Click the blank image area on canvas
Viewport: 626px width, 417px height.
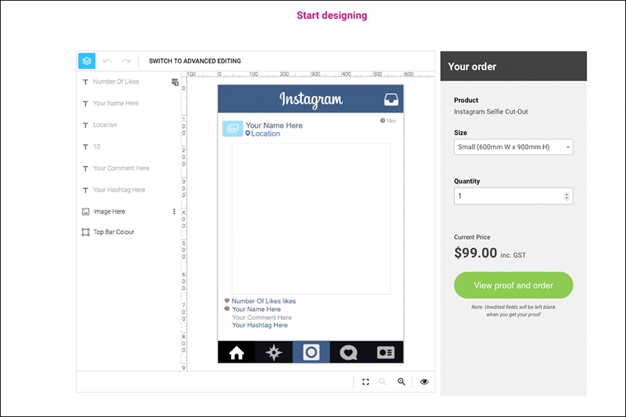tap(311, 219)
